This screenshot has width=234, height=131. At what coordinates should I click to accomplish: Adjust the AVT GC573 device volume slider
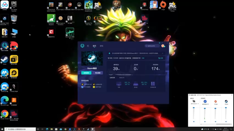click(x=194, y=113)
